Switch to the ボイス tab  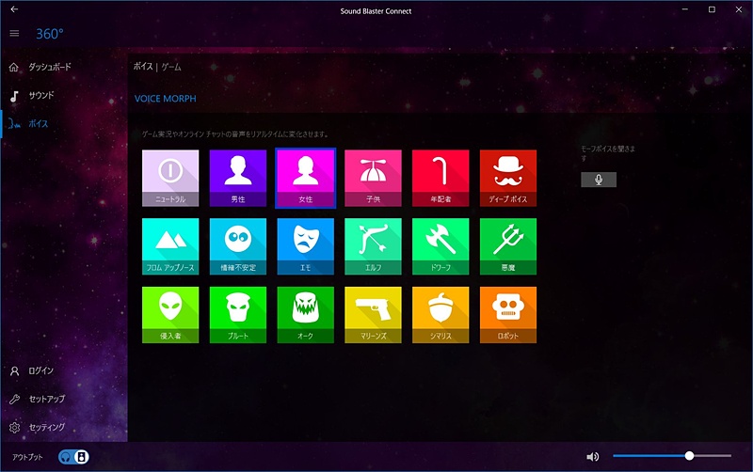point(143,67)
